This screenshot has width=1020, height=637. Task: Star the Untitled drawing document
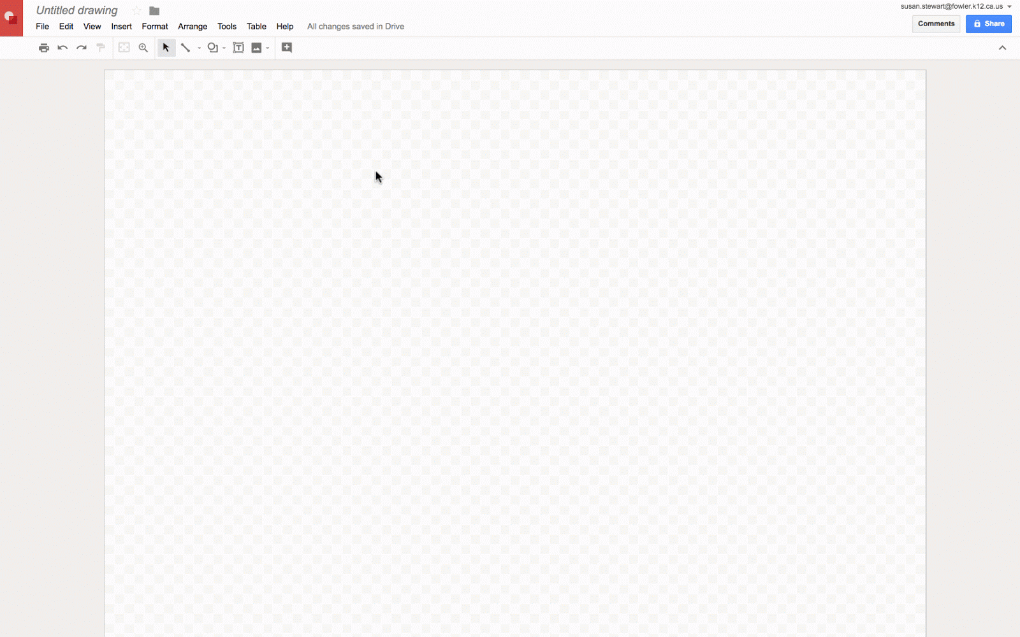tap(136, 10)
